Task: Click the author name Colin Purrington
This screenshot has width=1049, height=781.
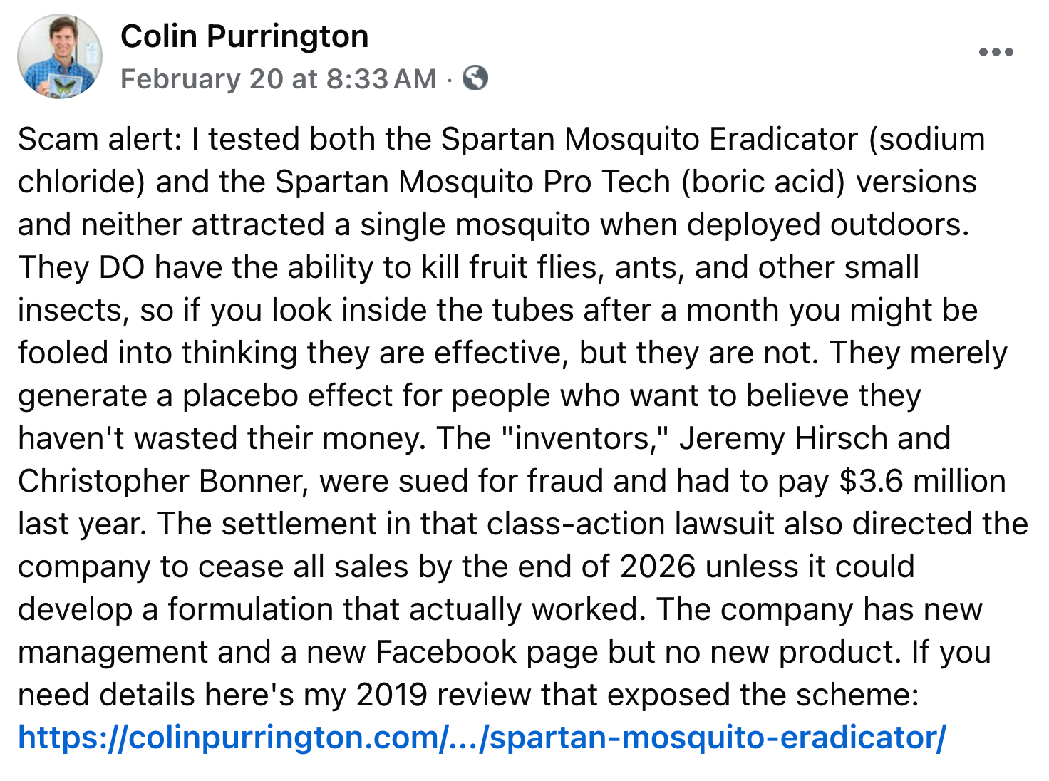Action: tap(244, 36)
